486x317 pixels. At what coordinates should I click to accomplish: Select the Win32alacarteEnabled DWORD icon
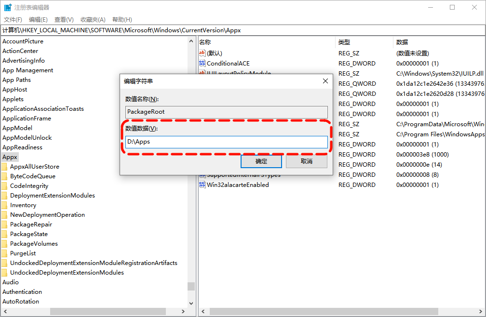[x=202, y=185]
